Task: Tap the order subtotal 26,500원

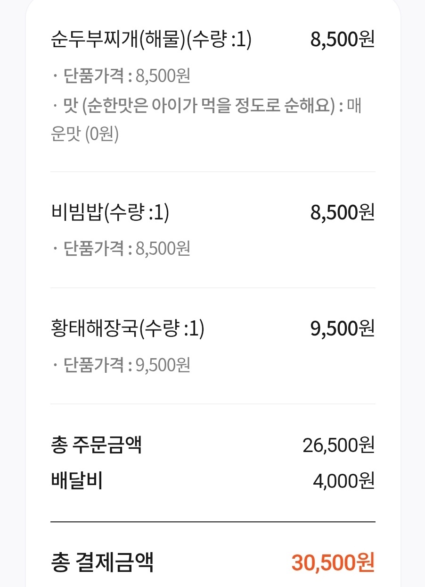Action: point(338,445)
